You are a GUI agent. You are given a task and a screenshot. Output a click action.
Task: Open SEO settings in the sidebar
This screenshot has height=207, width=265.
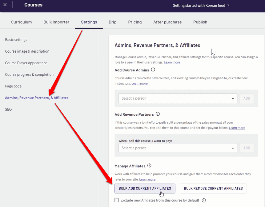coord(8,109)
